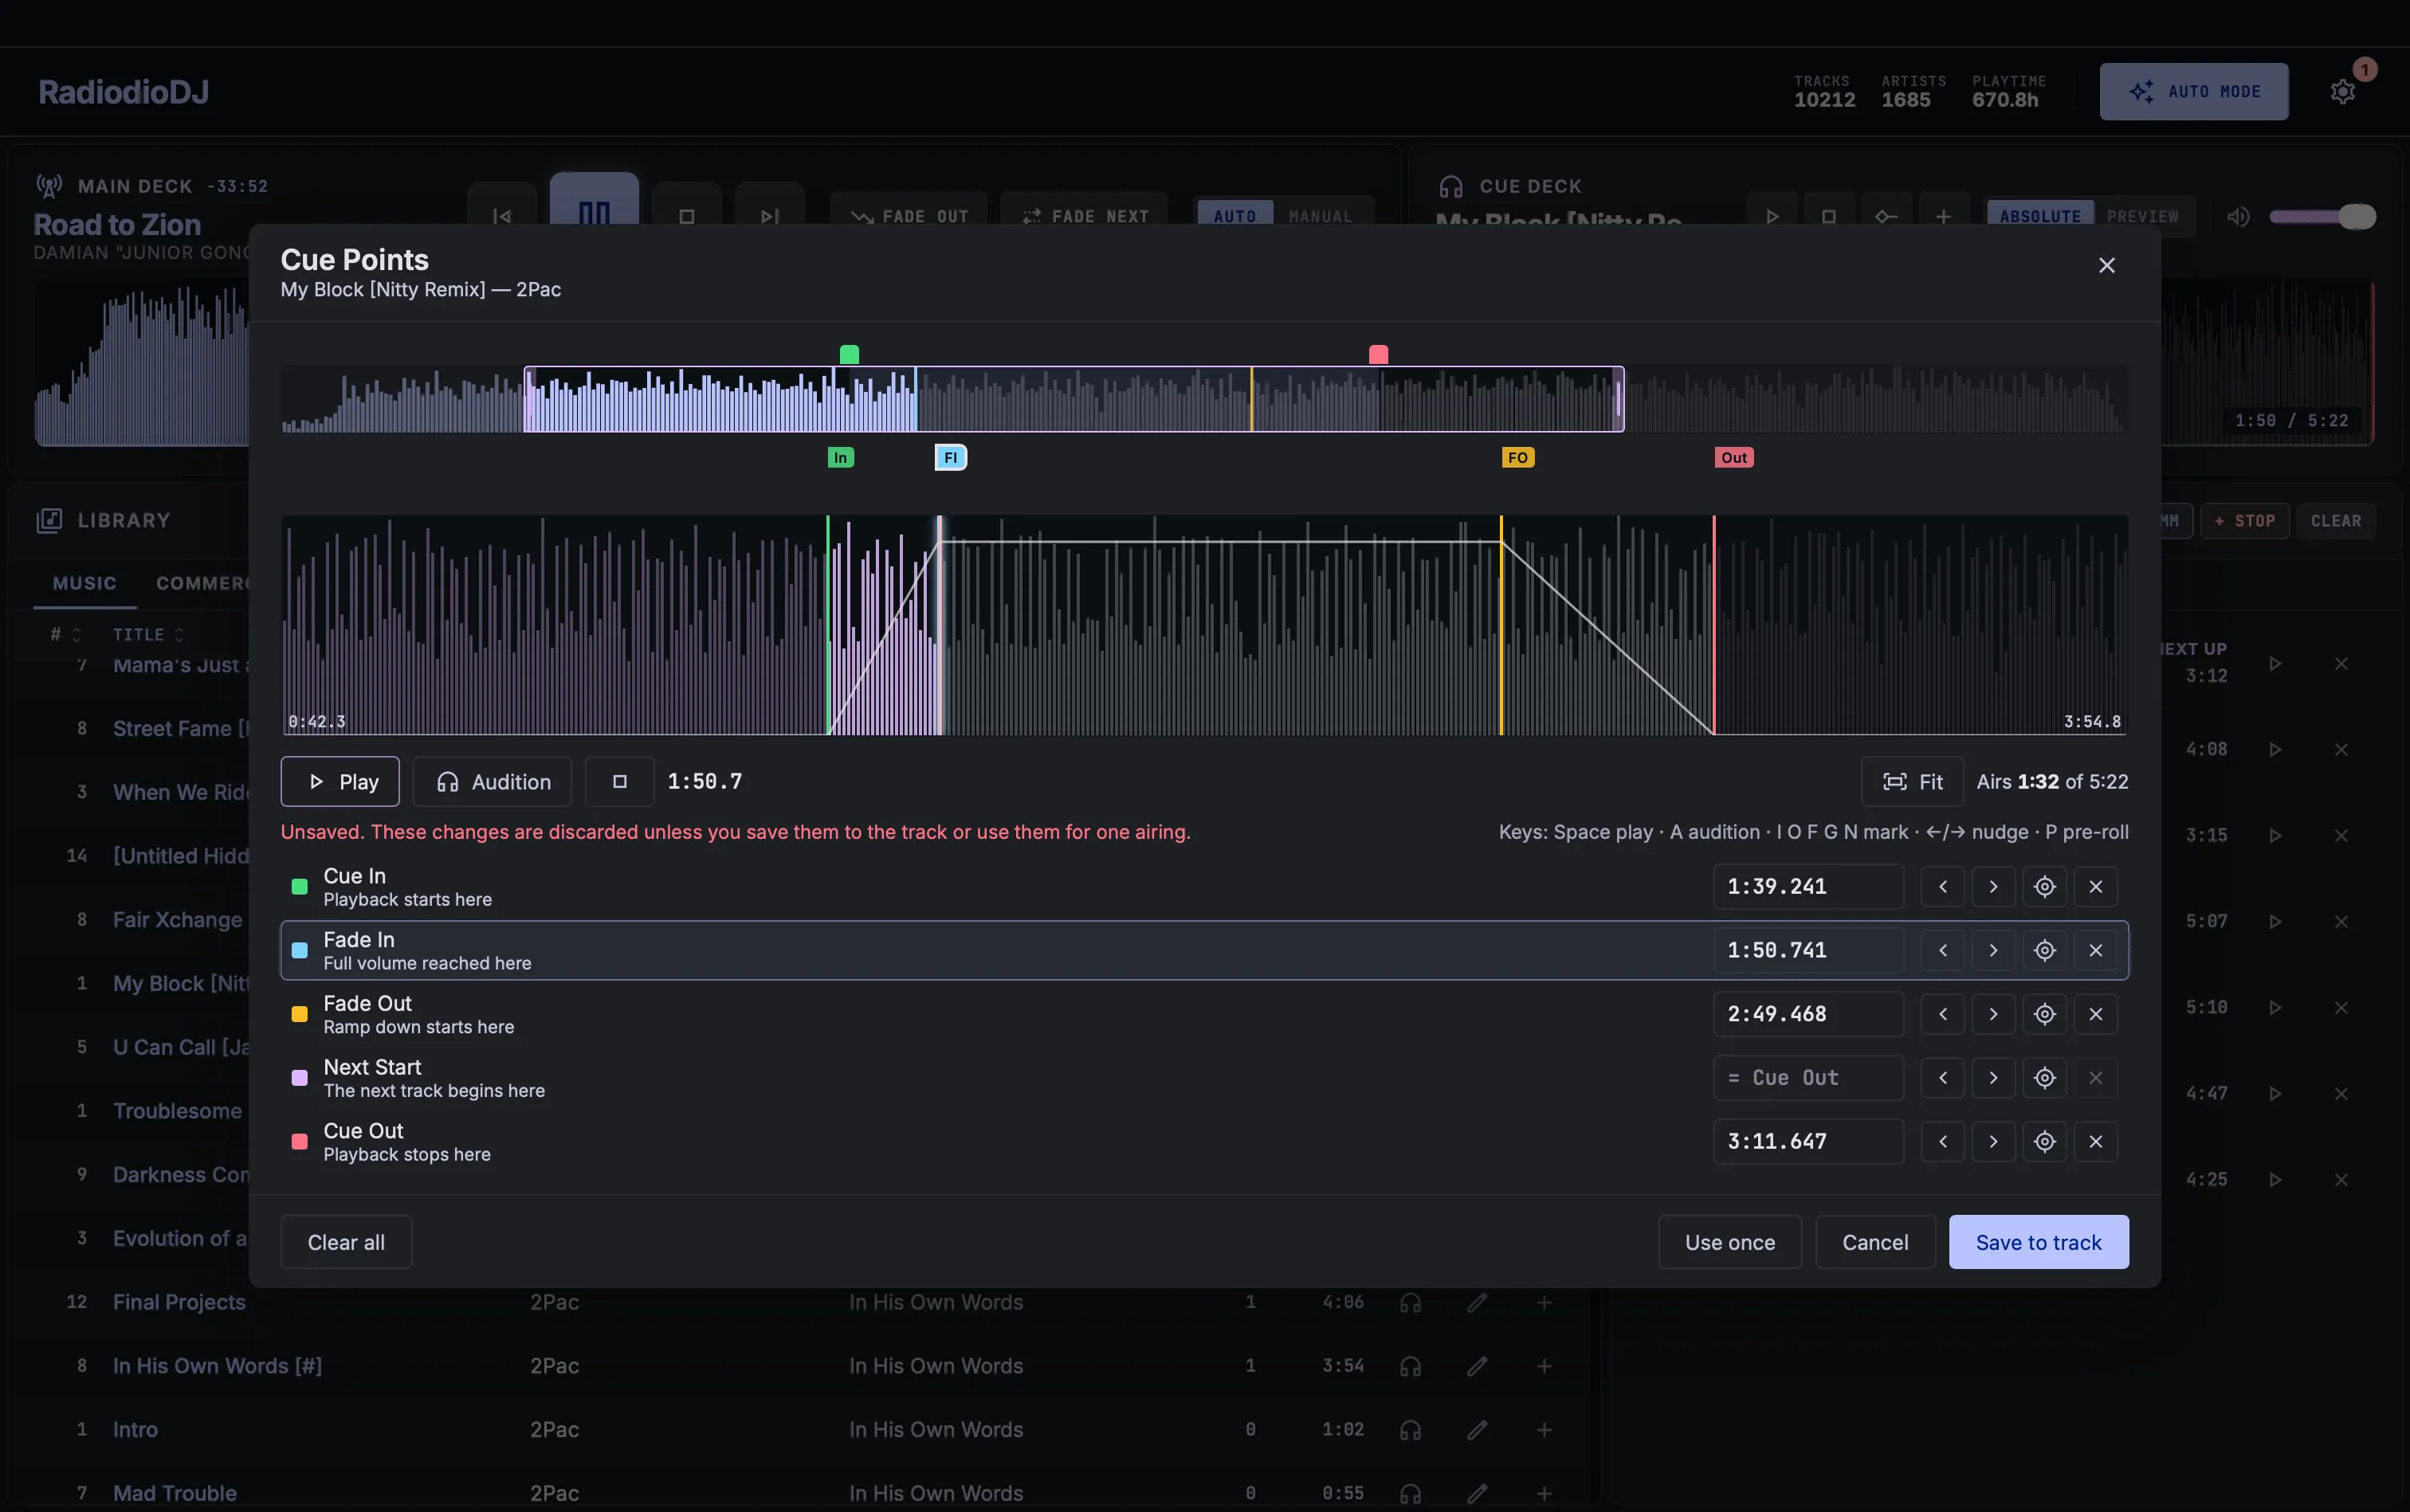
Task: Nudge Fade In later with right chevron
Action: click(x=1993, y=950)
